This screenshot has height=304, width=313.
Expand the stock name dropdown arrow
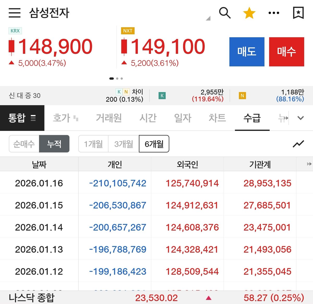click(208, 18)
